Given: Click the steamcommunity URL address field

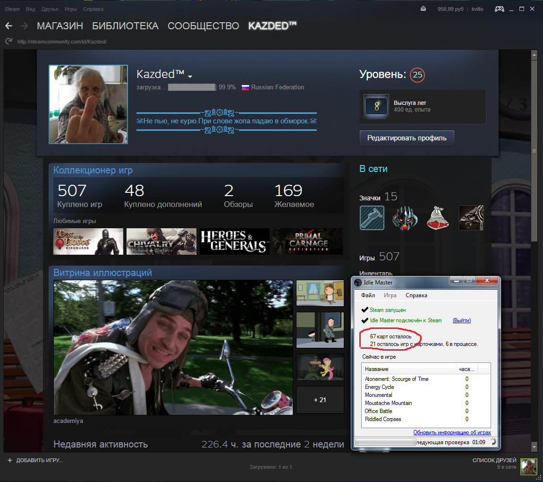Looking at the screenshot, I should 62,42.
